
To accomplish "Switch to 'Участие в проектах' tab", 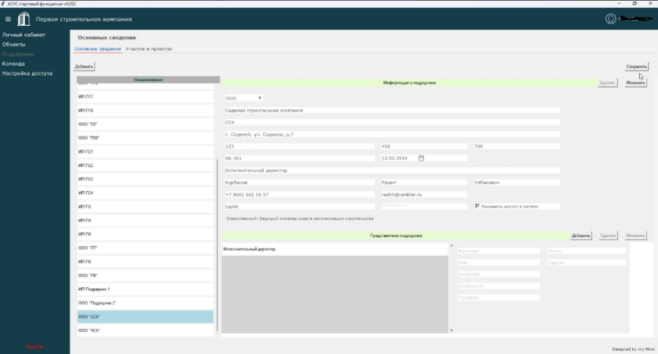I will pos(149,49).
